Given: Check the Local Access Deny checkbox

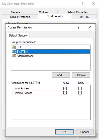Looking at the screenshot, I should pos(80,88).
